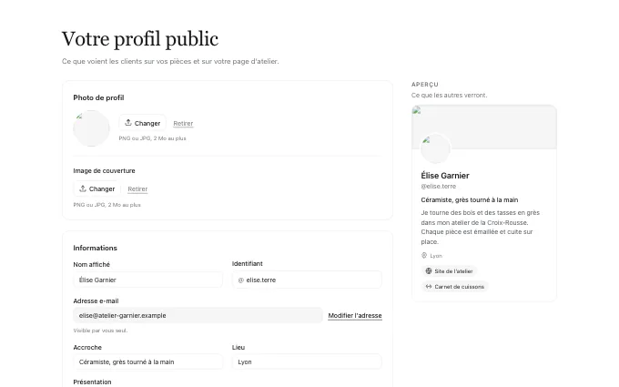Click the upload icon in profile photo Changer

(x=128, y=123)
